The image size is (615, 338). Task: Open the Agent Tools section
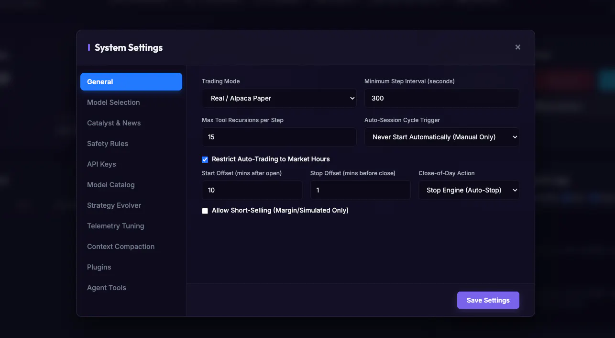tap(131, 287)
